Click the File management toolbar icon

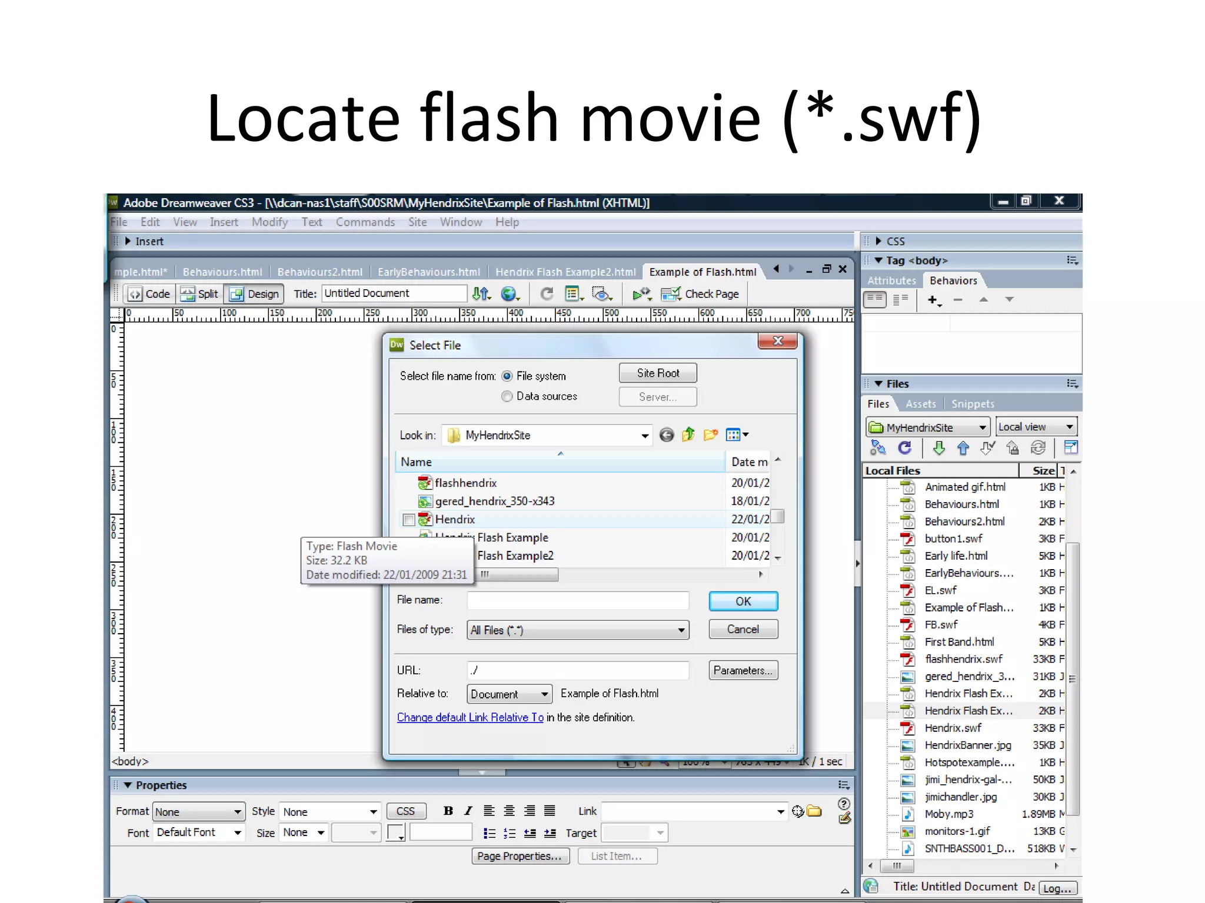(481, 294)
